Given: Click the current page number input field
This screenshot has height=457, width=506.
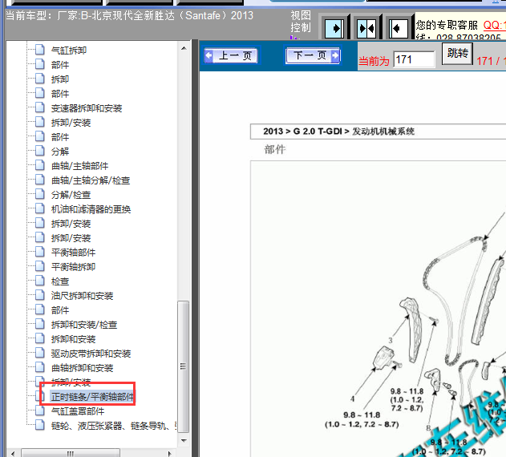Looking at the screenshot, I should [x=414, y=59].
